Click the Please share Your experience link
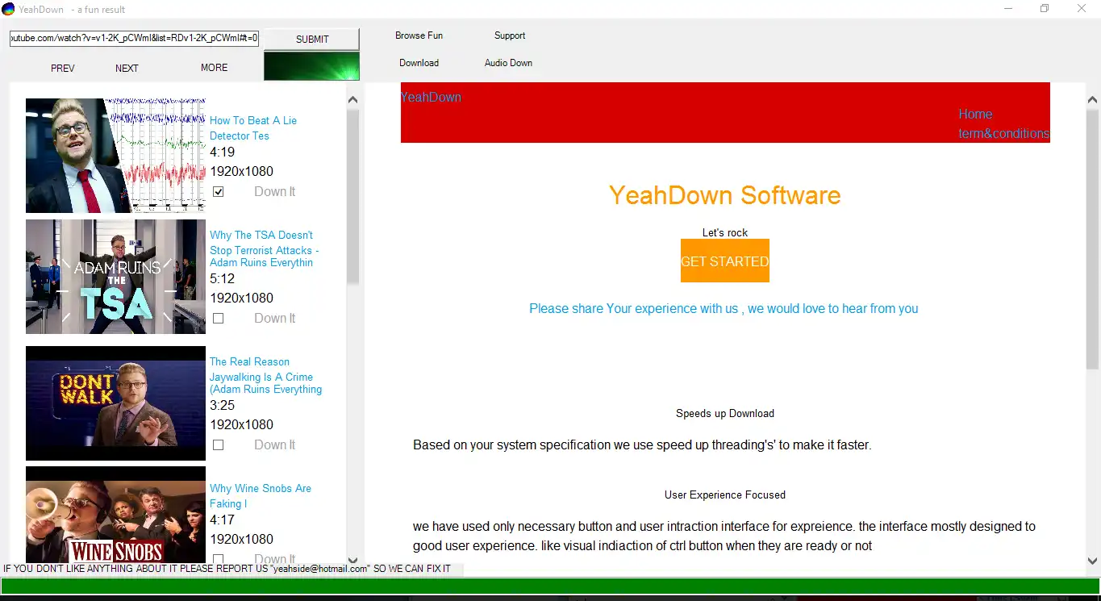 [x=724, y=309]
